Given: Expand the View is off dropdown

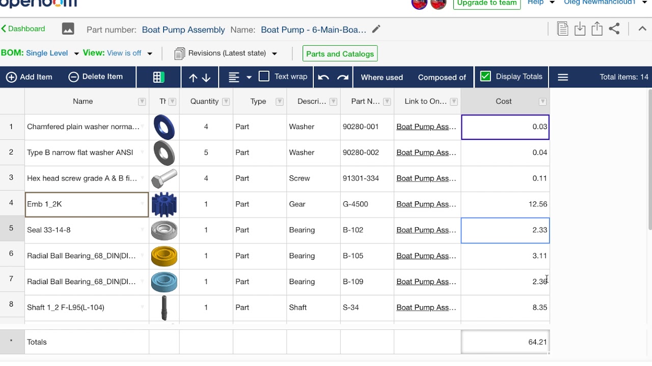Looking at the screenshot, I should (150, 53).
